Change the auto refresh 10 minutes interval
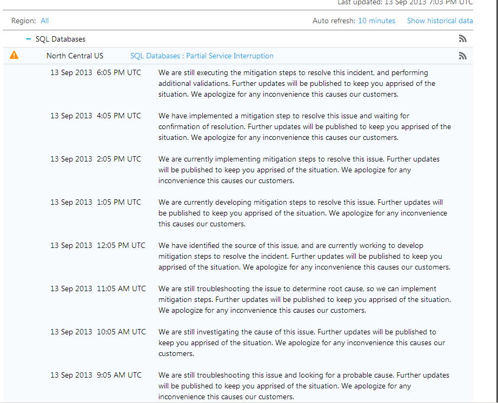 tap(376, 21)
